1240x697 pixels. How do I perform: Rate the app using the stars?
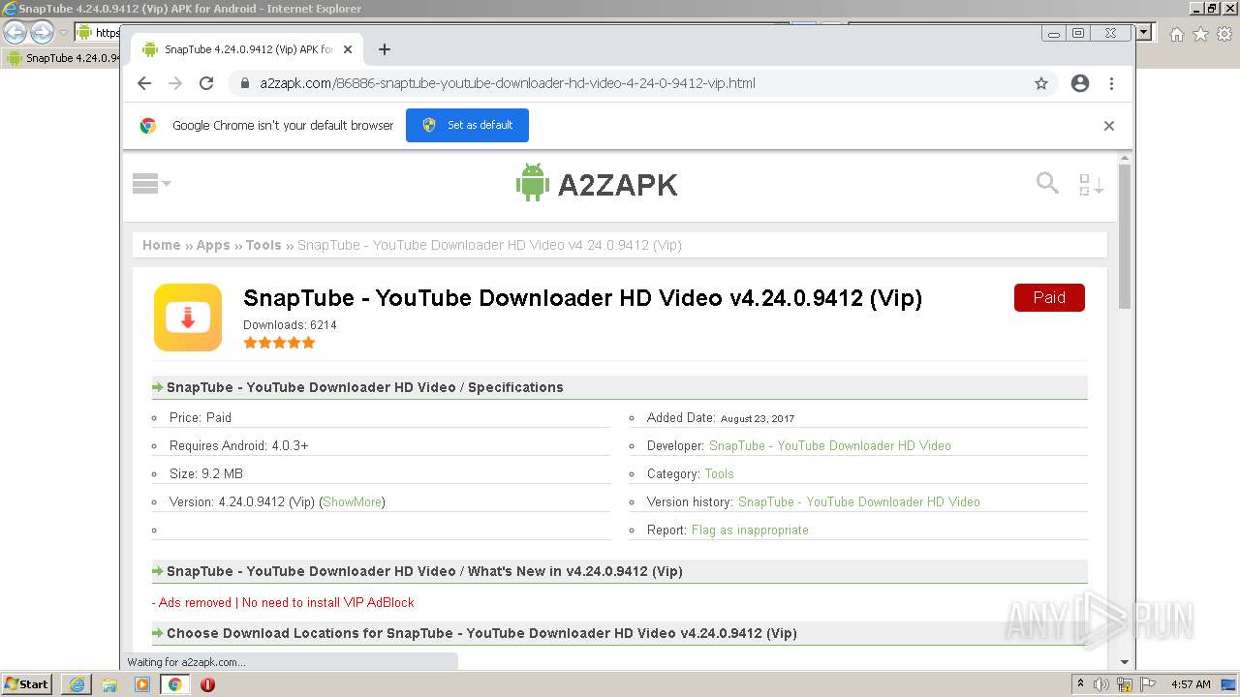click(279, 343)
